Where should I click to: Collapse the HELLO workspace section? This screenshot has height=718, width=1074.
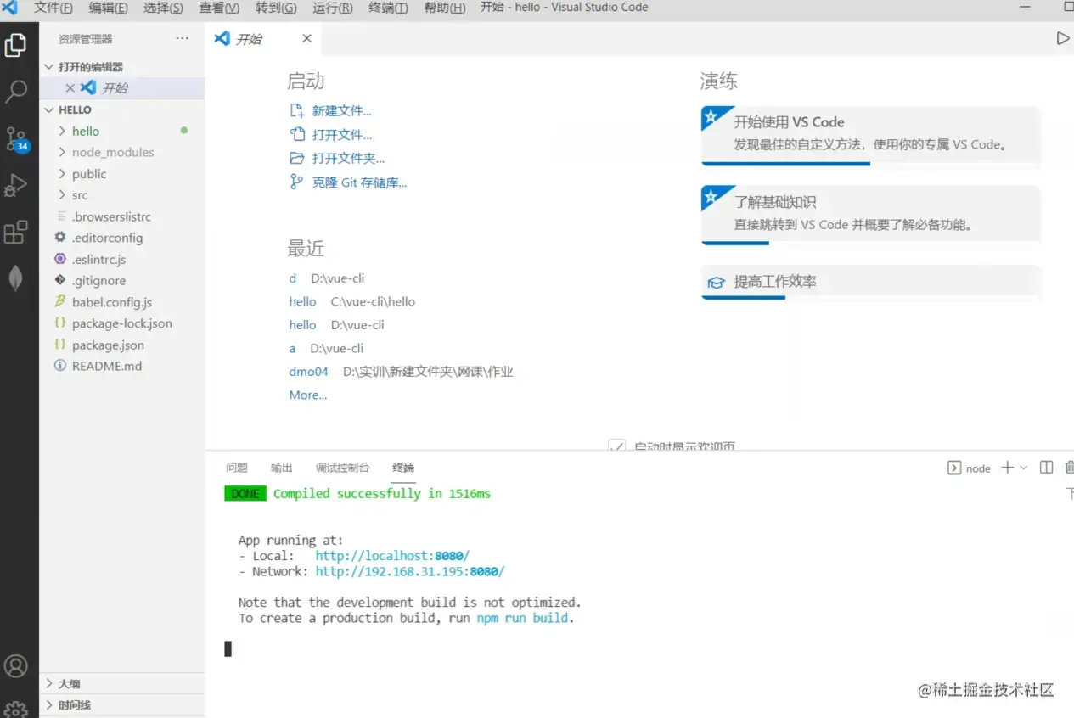(x=48, y=109)
